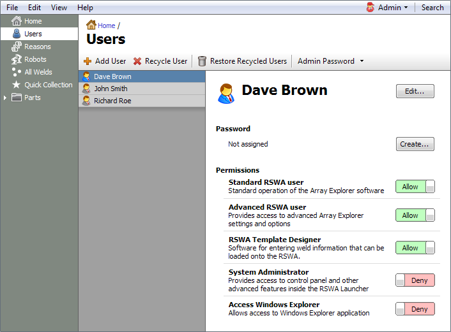The width and height of the screenshot is (451, 332).
Task: Click John Smith's avatar icon
Action: [86, 89]
